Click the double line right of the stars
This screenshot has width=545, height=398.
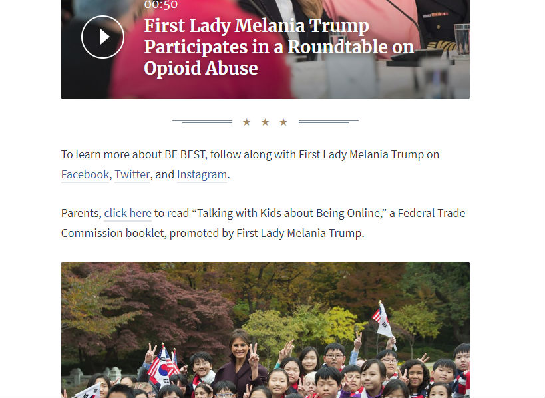pos(329,122)
